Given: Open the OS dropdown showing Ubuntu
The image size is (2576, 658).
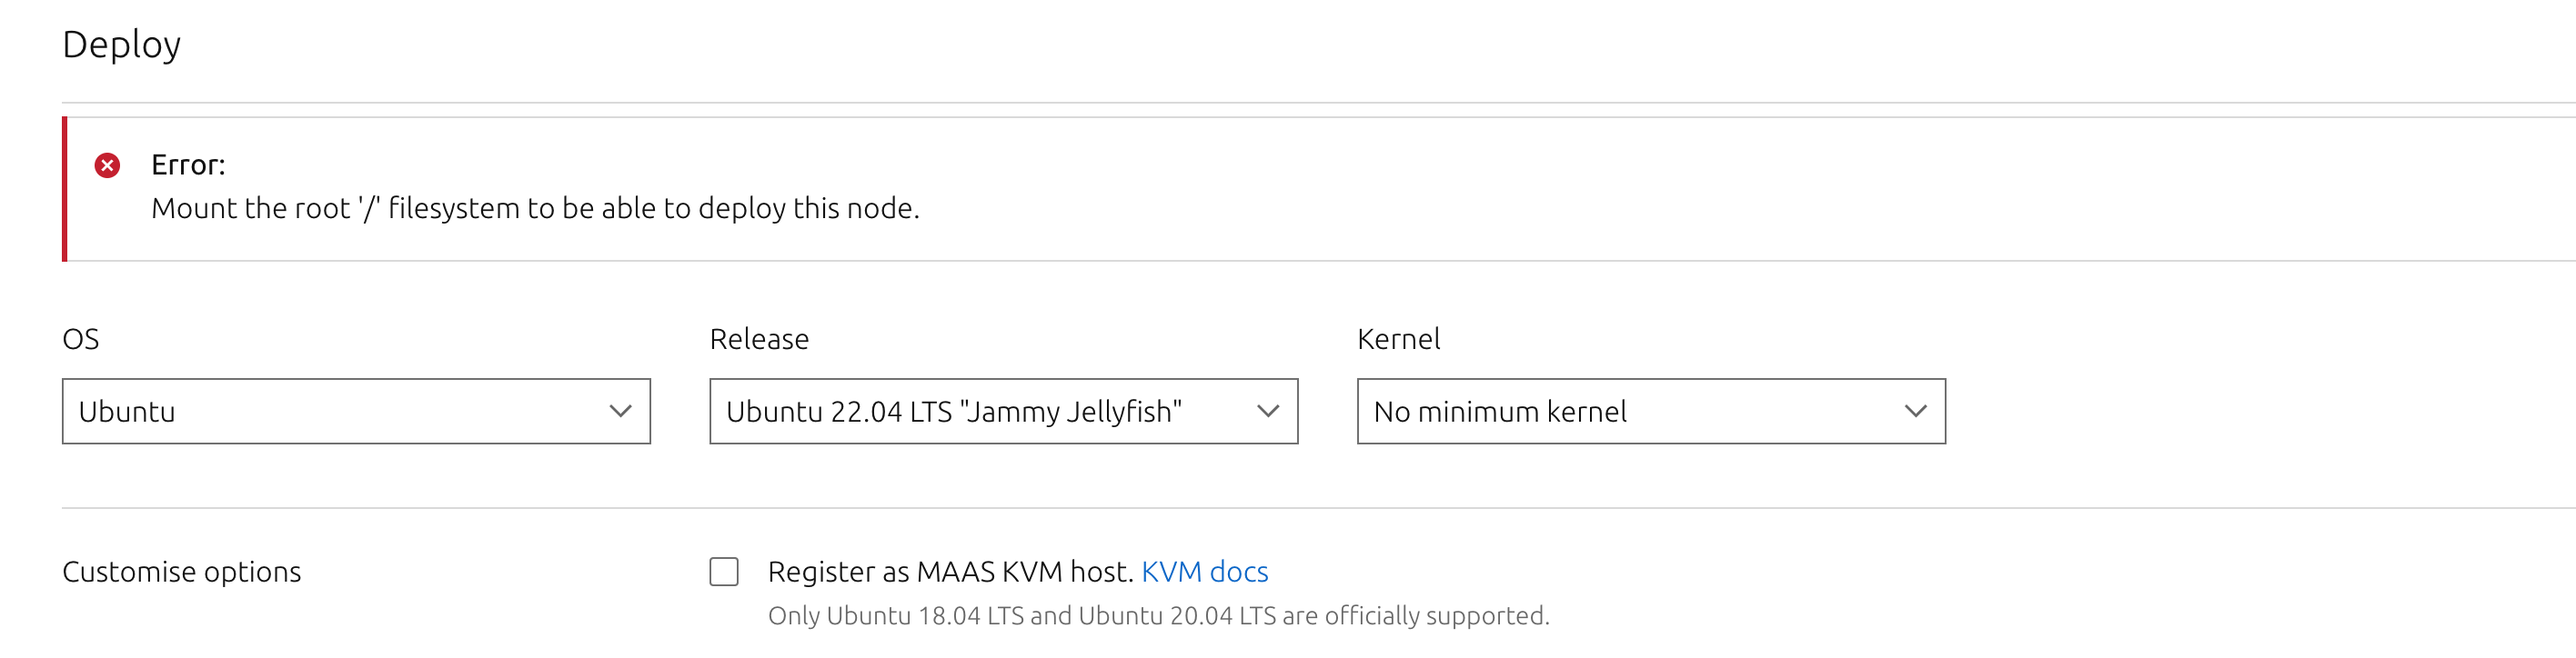Looking at the screenshot, I should (355, 412).
